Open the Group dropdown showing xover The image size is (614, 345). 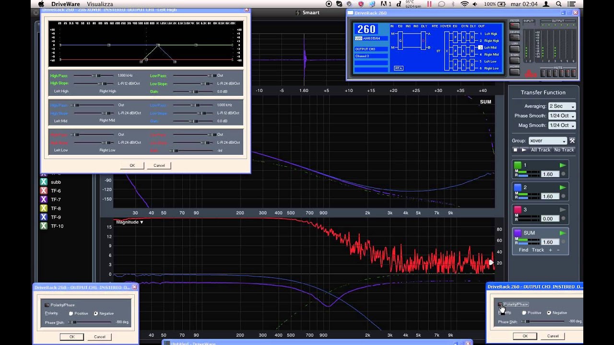point(548,141)
